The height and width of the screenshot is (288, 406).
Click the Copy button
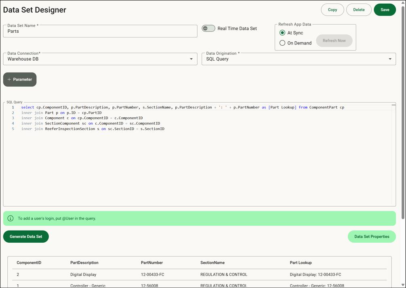click(x=332, y=9)
